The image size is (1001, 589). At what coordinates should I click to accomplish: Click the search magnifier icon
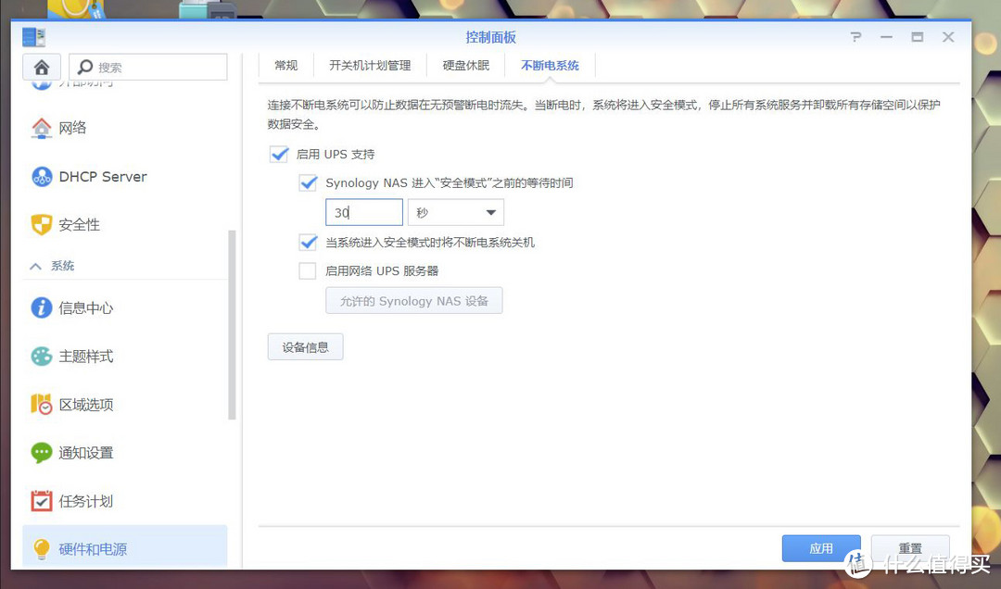tap(85, 67)
